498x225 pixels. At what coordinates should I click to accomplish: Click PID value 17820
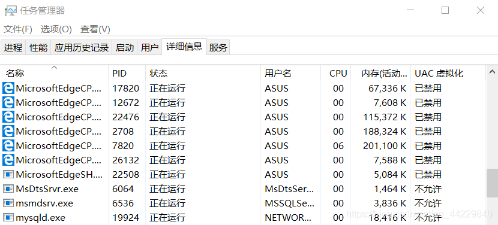pos(126,89)
